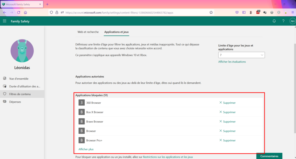
Task: Open the site permissions icon in address bar
Action: coord(62,12)
